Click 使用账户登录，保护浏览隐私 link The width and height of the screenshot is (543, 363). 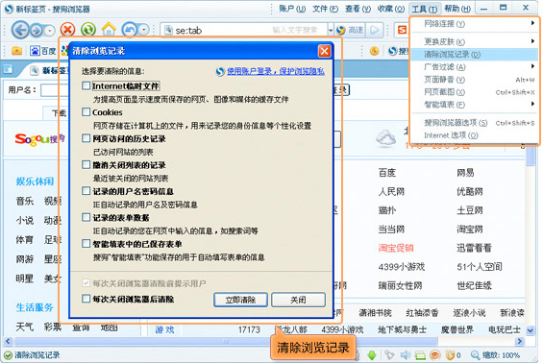(x=276, y=71)
